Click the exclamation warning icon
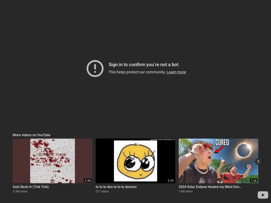The height and width of the screenshot is (203, 271). pyautogui.click(x=95, y=69)
